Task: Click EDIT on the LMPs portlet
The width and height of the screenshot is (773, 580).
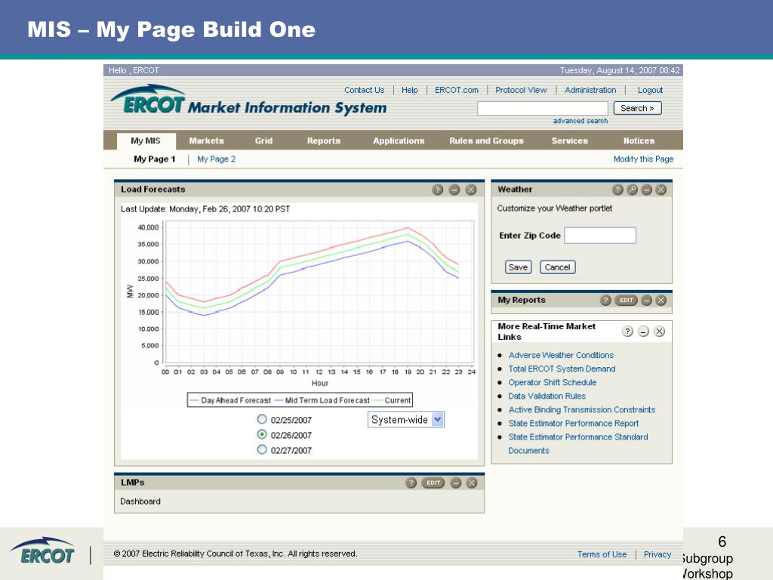Action: 433,483
